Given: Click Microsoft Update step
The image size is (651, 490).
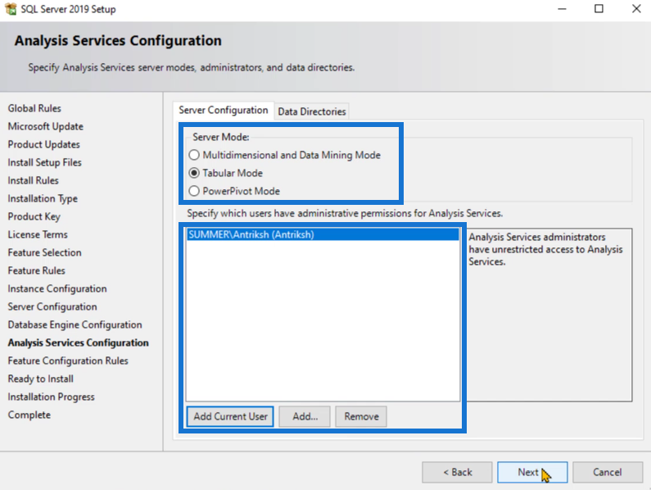Looking at the screenshot, I should tap(46, 126).
